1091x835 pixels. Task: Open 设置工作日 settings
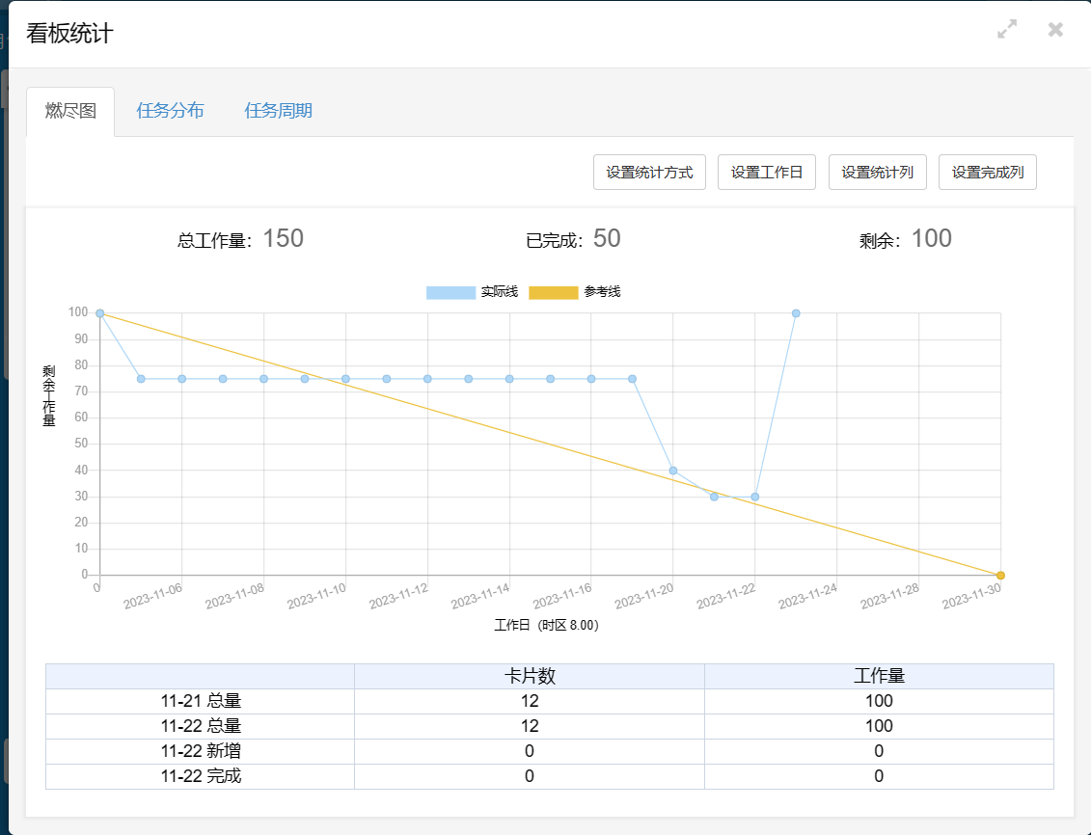coord(767,172)
